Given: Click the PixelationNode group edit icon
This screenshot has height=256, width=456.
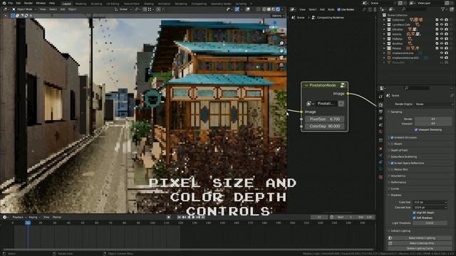Looking at the screenshot, I should (x=343, y=85).
